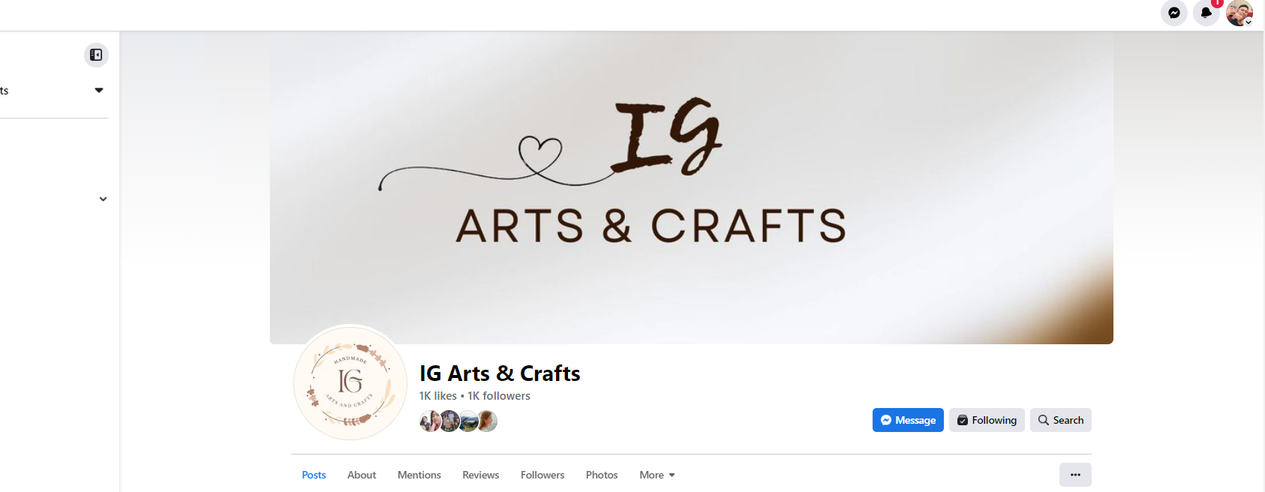
Task: Open the notifications bell icon
Action: pos(1206,13)
